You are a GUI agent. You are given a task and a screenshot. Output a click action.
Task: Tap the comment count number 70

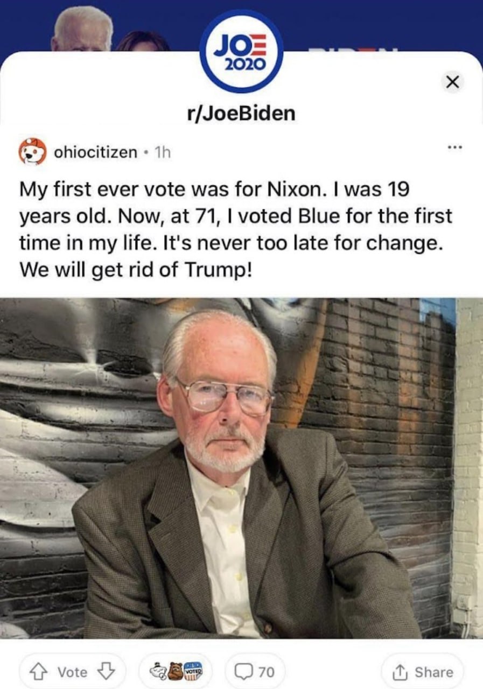pos(267,672)
